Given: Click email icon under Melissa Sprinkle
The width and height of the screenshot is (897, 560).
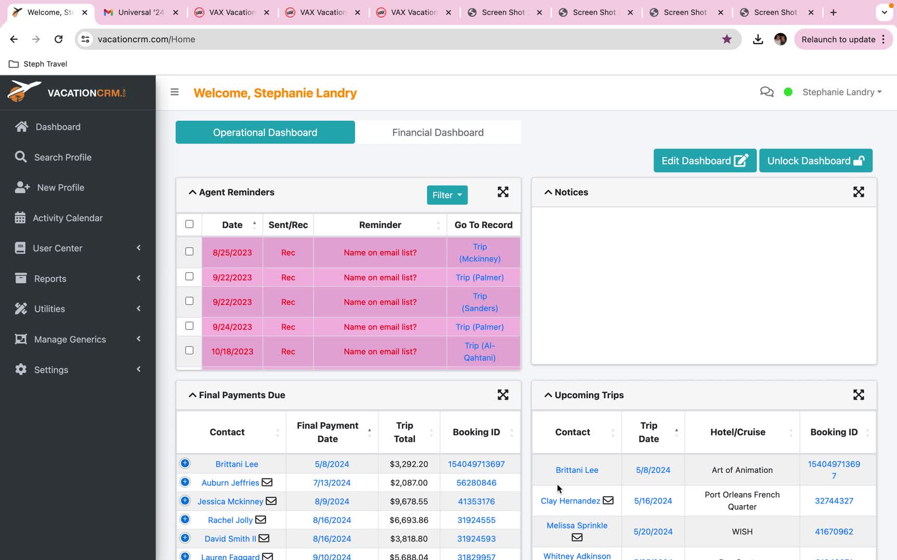Looking at the screenshot, I should click(577, 538).
